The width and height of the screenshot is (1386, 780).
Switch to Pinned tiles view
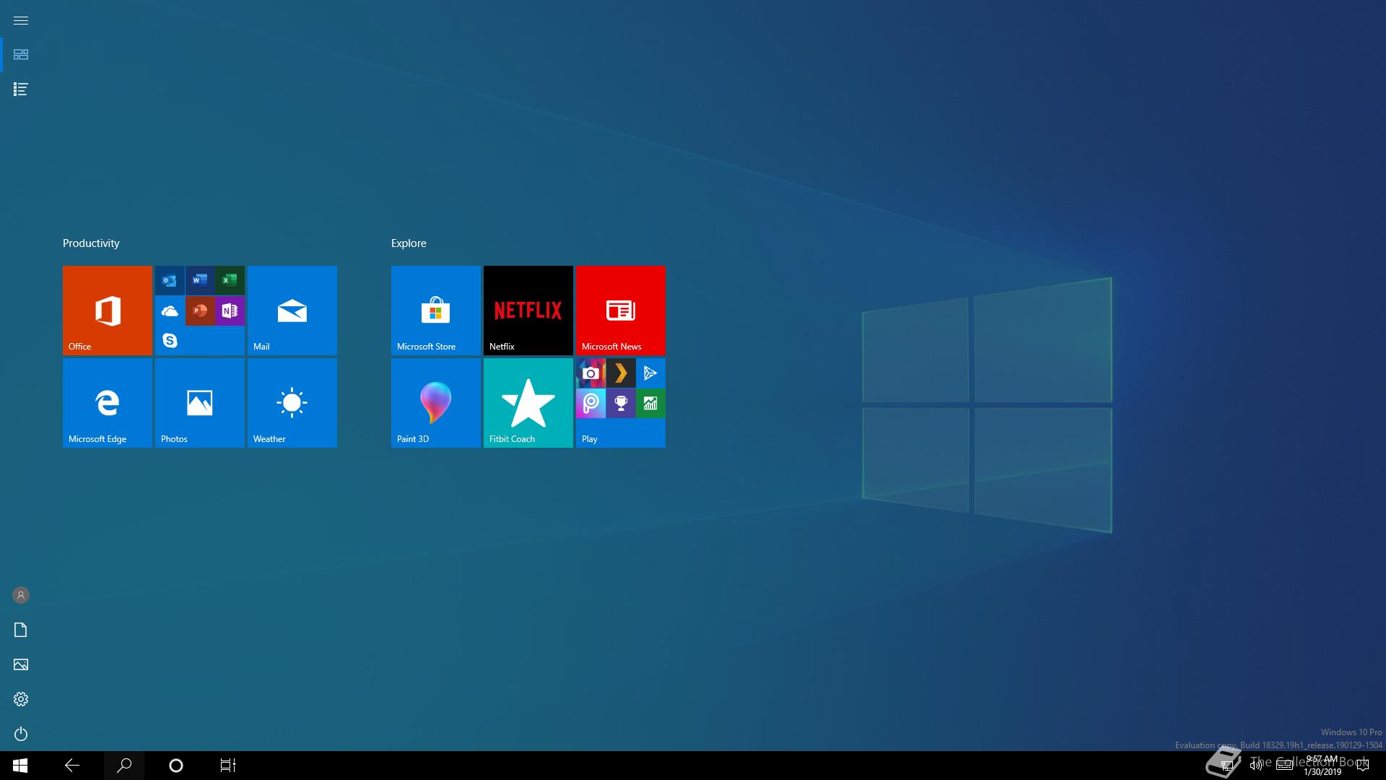tap(21, 55)
